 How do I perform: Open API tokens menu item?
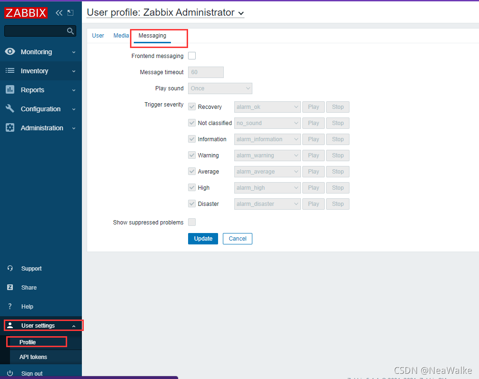point(33,357)
